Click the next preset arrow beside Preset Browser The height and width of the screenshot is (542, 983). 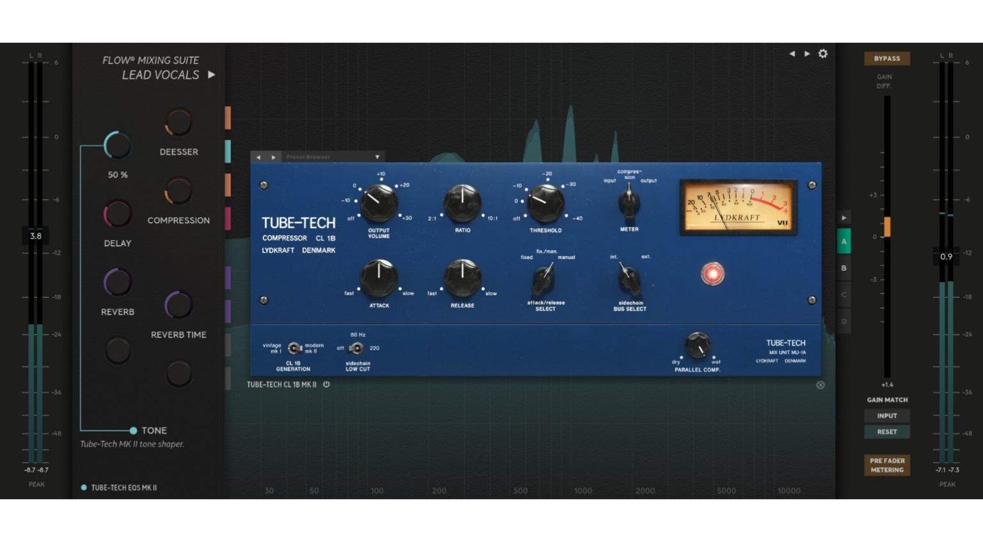coord(274,157)
